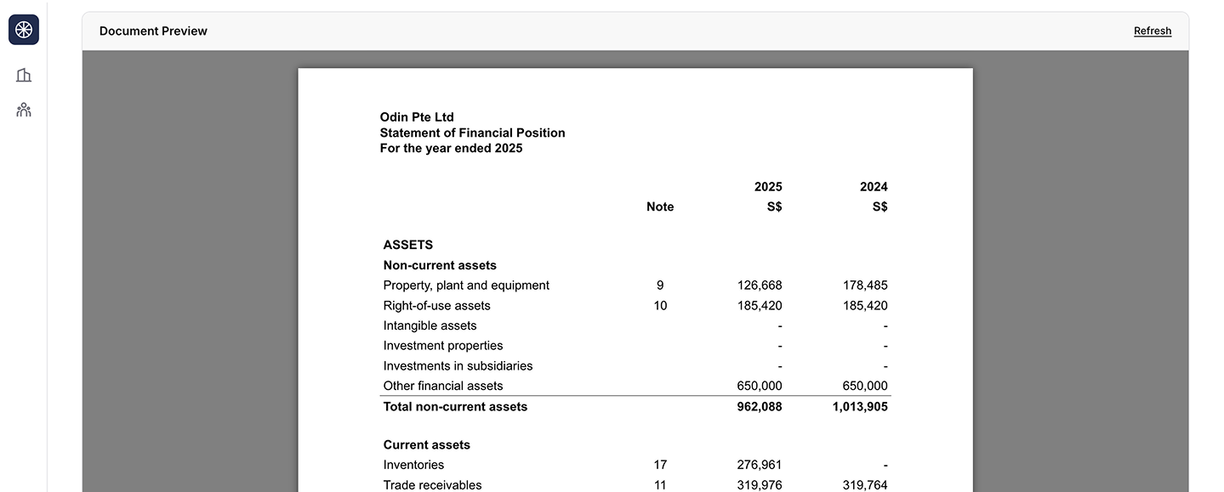Click the app logo icon in the sidebar
1224x492 pixels.
(x=24, y=30)
